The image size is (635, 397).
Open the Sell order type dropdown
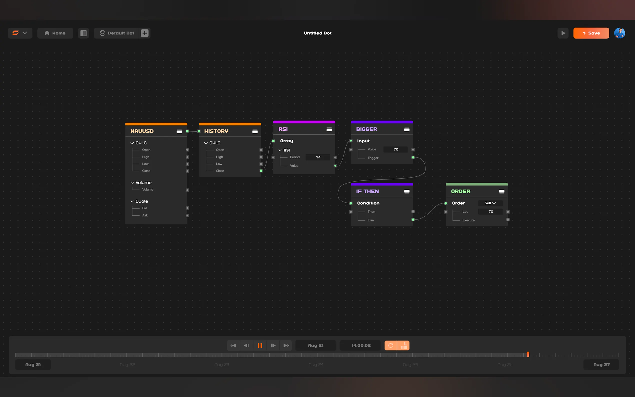tap(490, 203)
